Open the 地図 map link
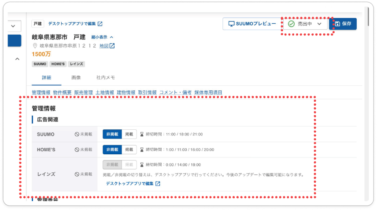 click(x=104, y=46)
